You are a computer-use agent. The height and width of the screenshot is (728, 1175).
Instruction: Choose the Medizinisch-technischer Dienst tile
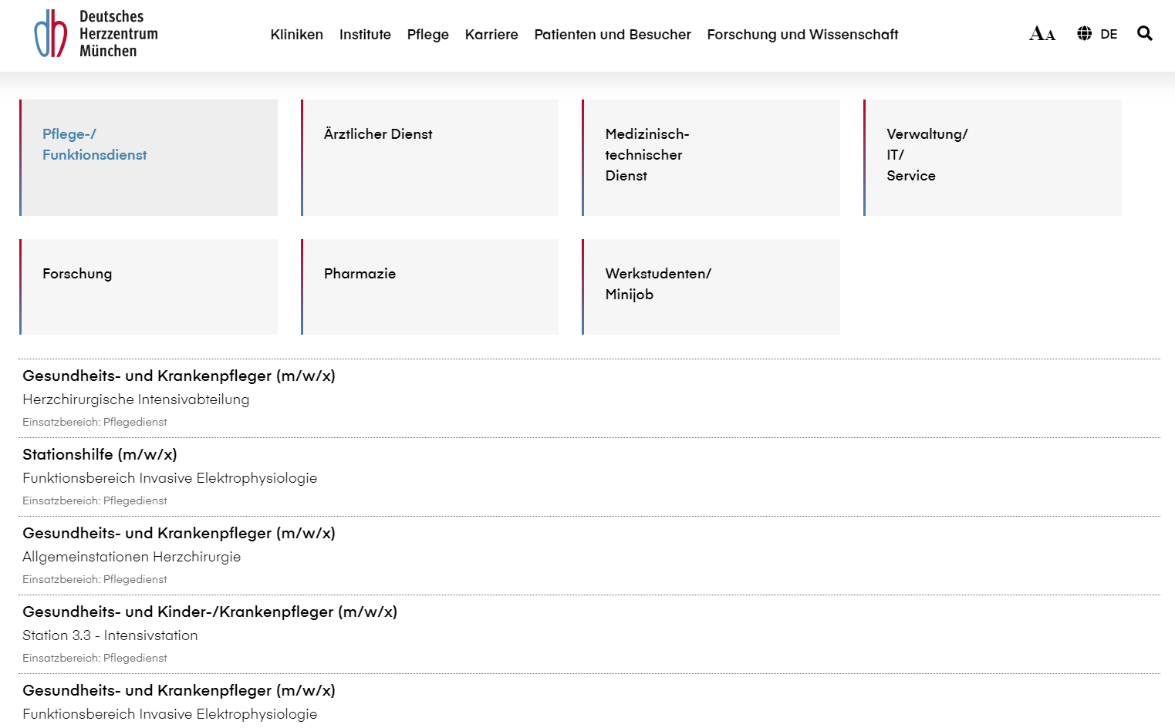[x=711, y=157]
